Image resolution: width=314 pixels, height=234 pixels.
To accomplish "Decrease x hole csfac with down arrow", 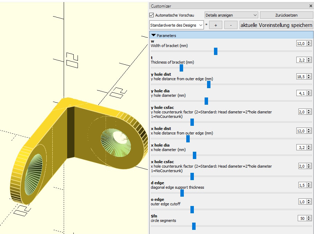I will click(x=309, y=168).
